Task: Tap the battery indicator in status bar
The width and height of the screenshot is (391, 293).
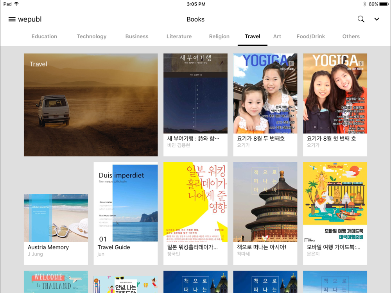Action: pyautogui.click(x=384, y=4)
